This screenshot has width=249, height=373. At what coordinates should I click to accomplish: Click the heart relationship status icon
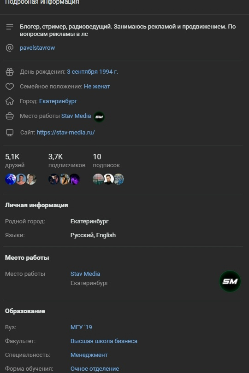(10, 87)
